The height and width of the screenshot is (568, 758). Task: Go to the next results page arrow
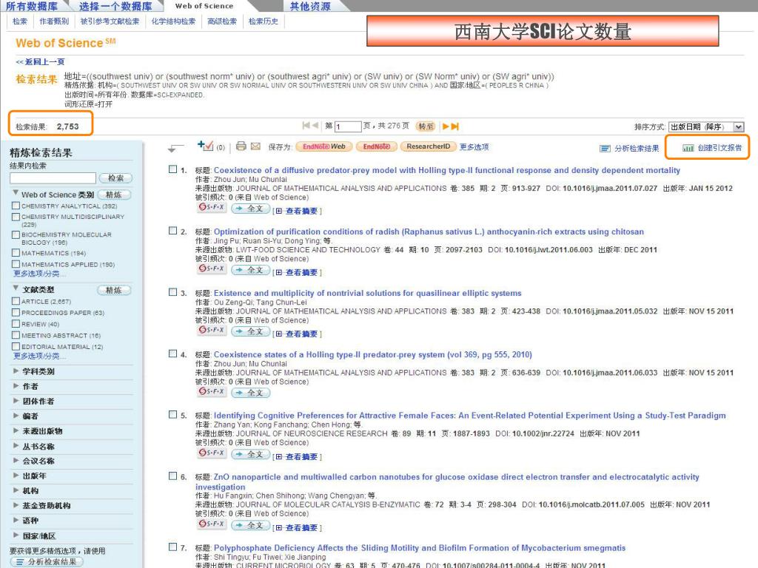[446, 126]
